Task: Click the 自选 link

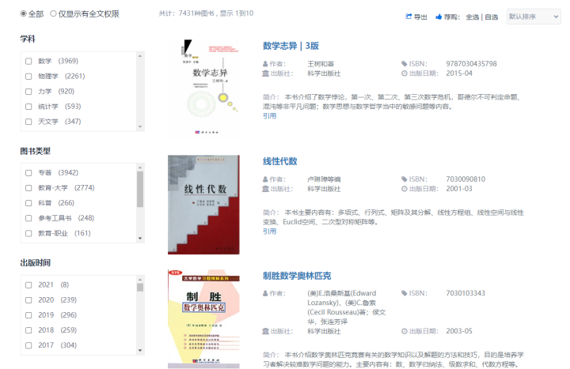Action: click(491, 17)
